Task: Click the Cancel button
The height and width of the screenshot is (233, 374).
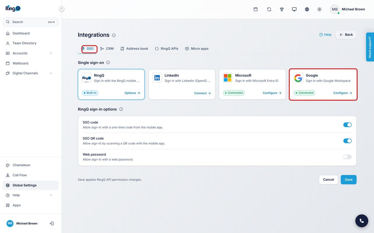Action: coord(328,180)
